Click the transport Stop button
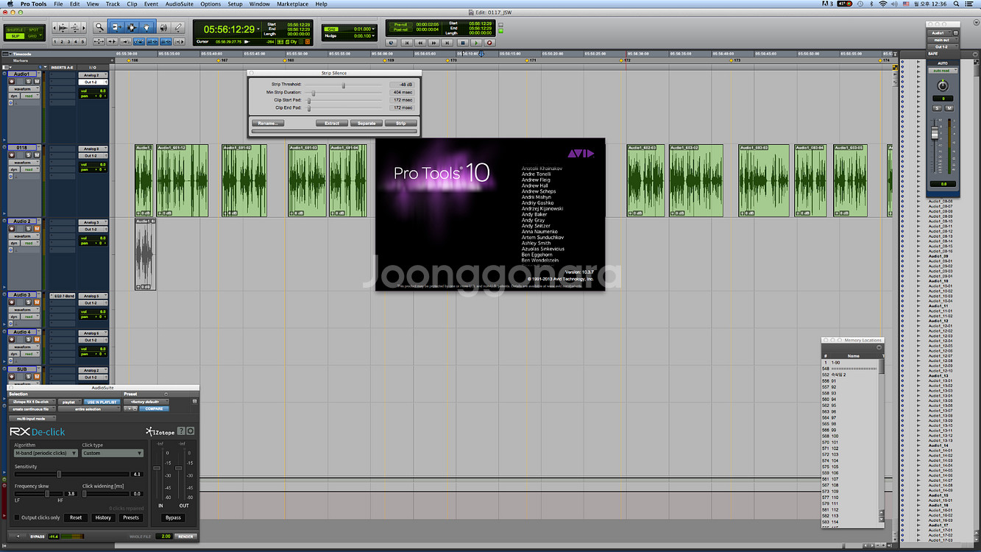 [463, 43]
